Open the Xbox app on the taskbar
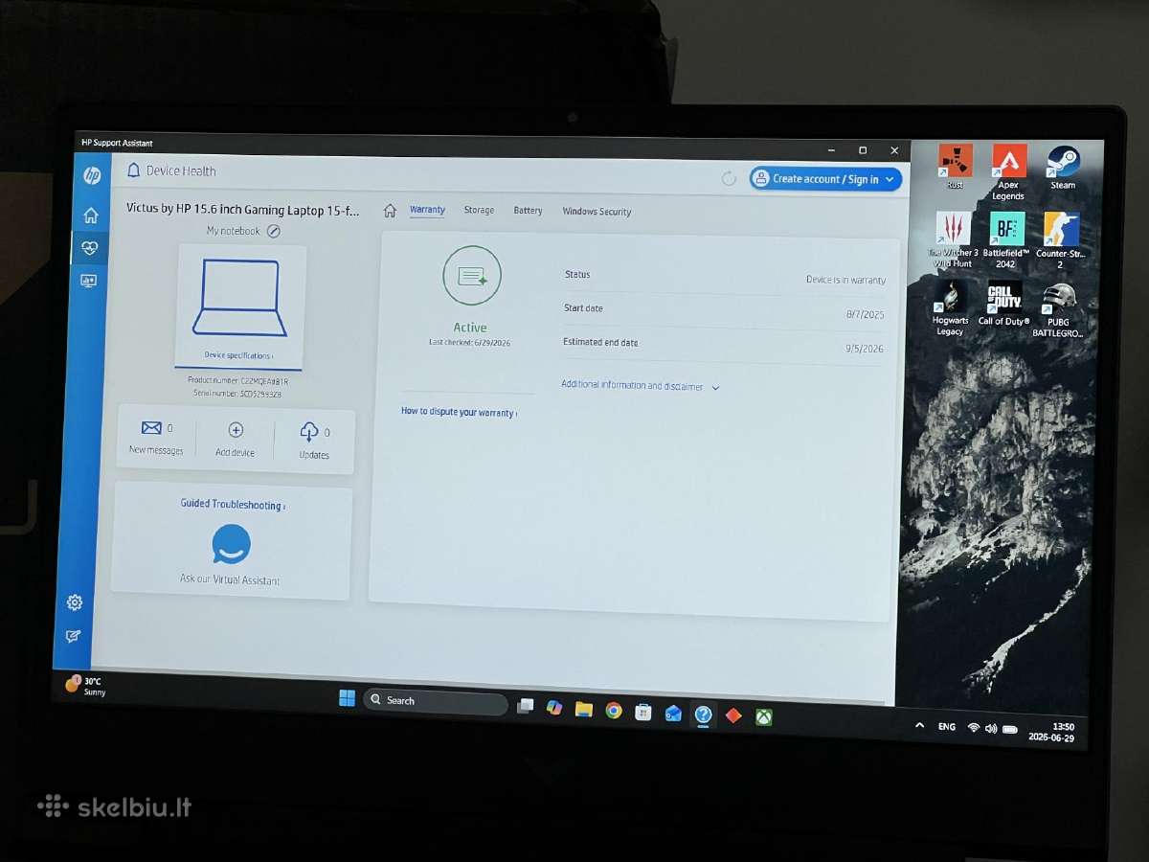 pos(763,716)
